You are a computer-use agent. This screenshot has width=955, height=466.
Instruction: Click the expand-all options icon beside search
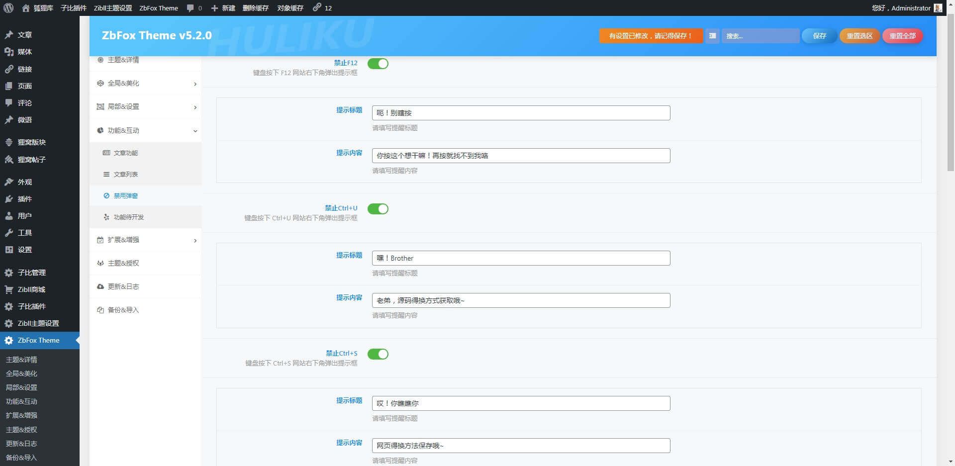(712, 36)
